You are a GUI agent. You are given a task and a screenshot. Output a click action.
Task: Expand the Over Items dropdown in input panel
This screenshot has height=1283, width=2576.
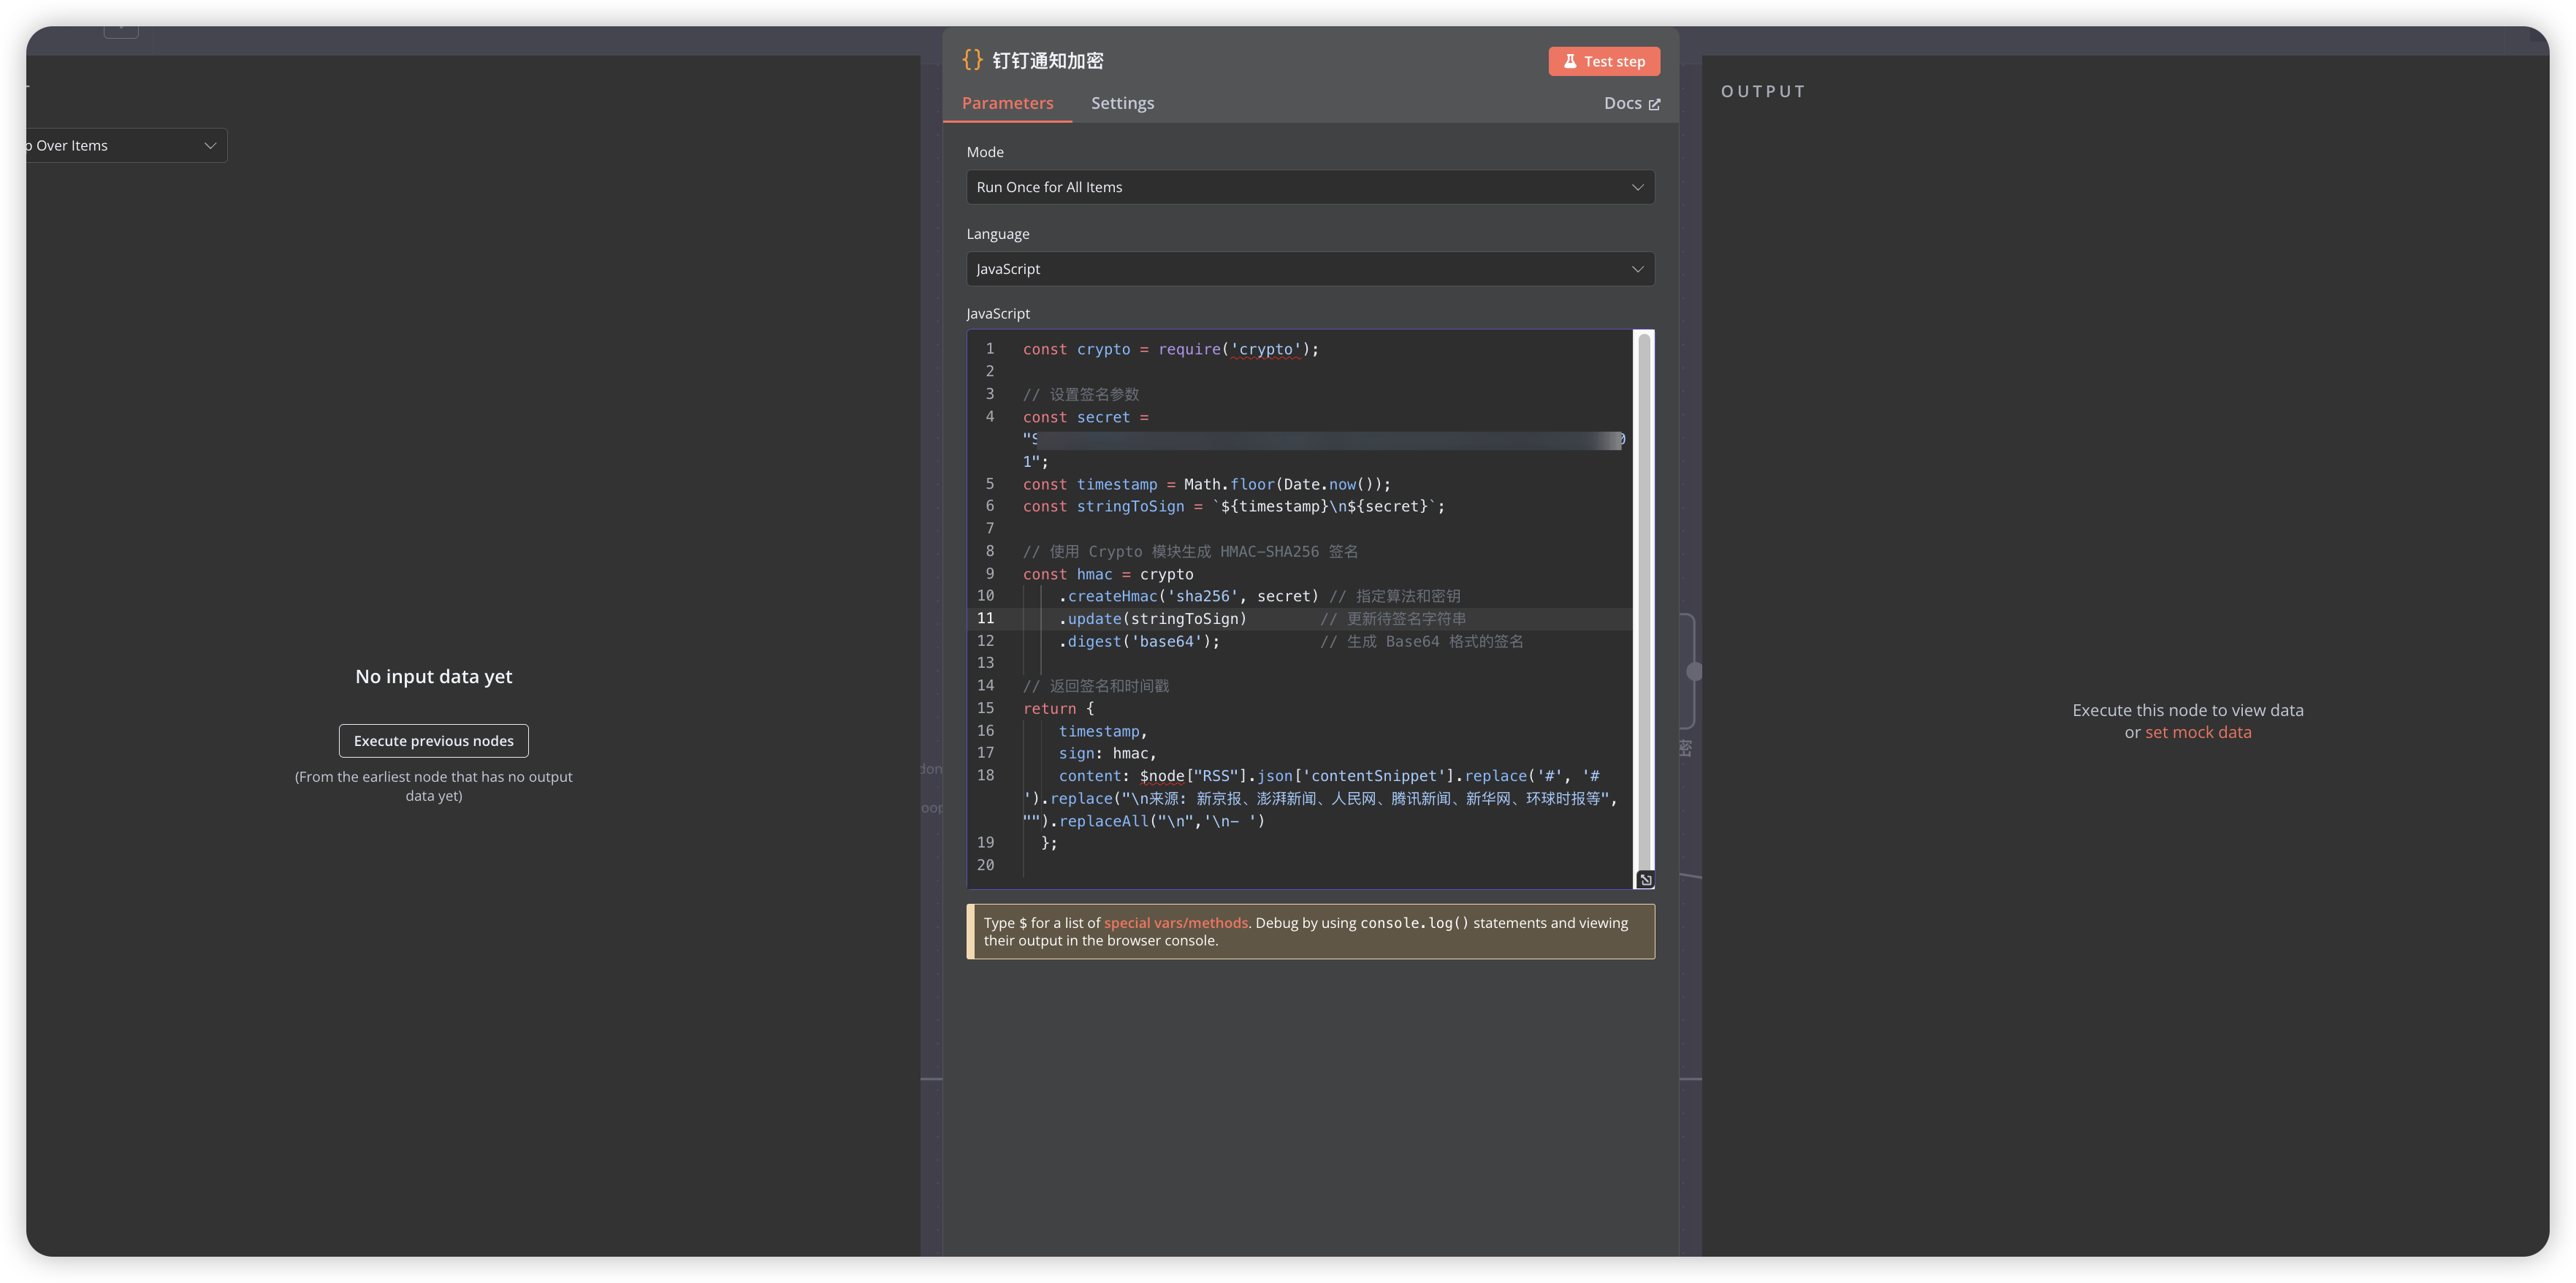coord(124,145)
